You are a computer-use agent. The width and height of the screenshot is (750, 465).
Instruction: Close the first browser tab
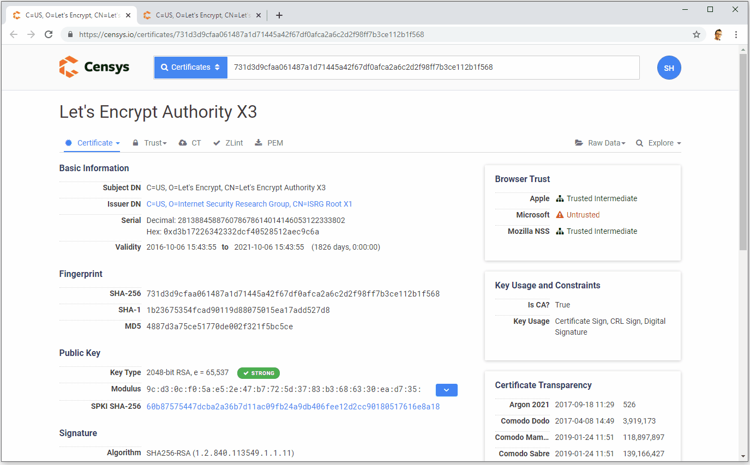point(128,15)
